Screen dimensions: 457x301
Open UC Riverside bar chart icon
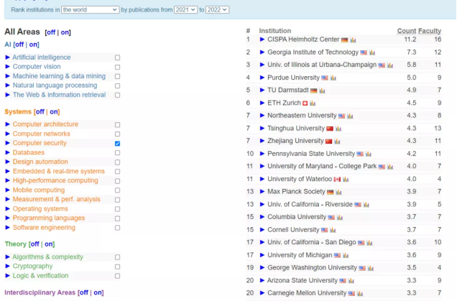(366, 205)
